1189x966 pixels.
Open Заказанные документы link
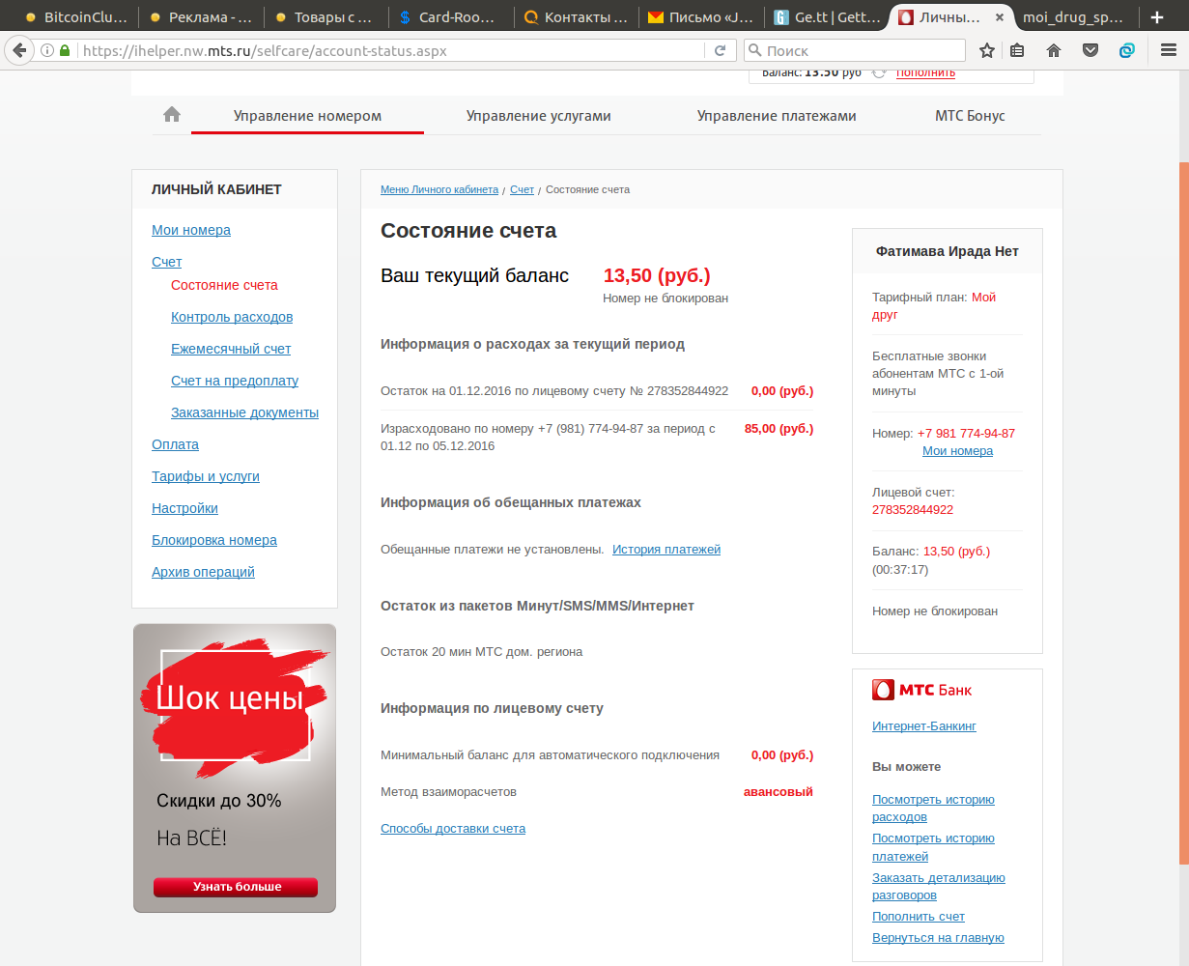tap(244, 412)
